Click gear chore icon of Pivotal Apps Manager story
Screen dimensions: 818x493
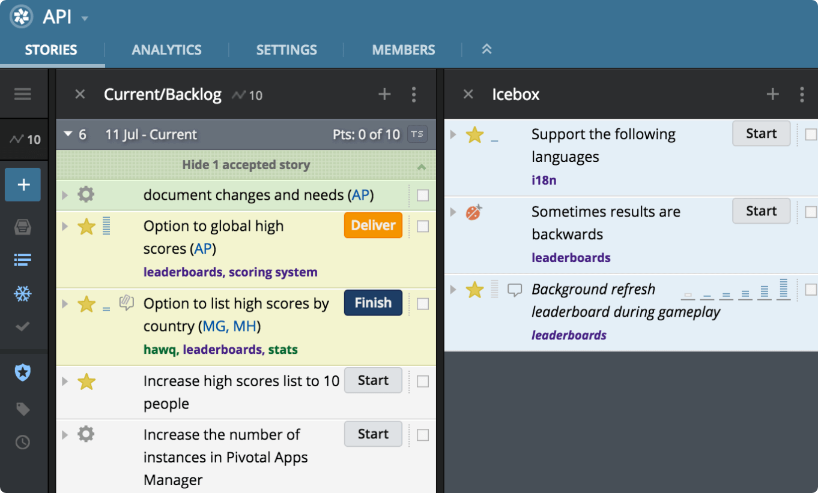coord(86,434)
